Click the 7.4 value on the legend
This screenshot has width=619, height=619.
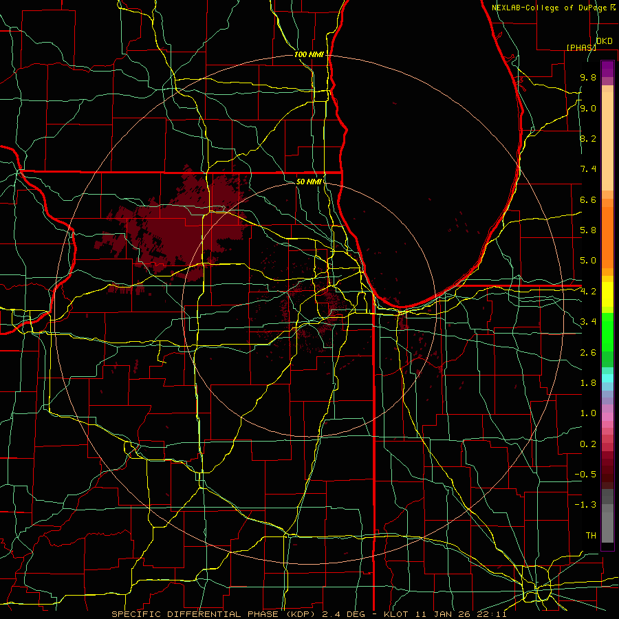point(588,169)
